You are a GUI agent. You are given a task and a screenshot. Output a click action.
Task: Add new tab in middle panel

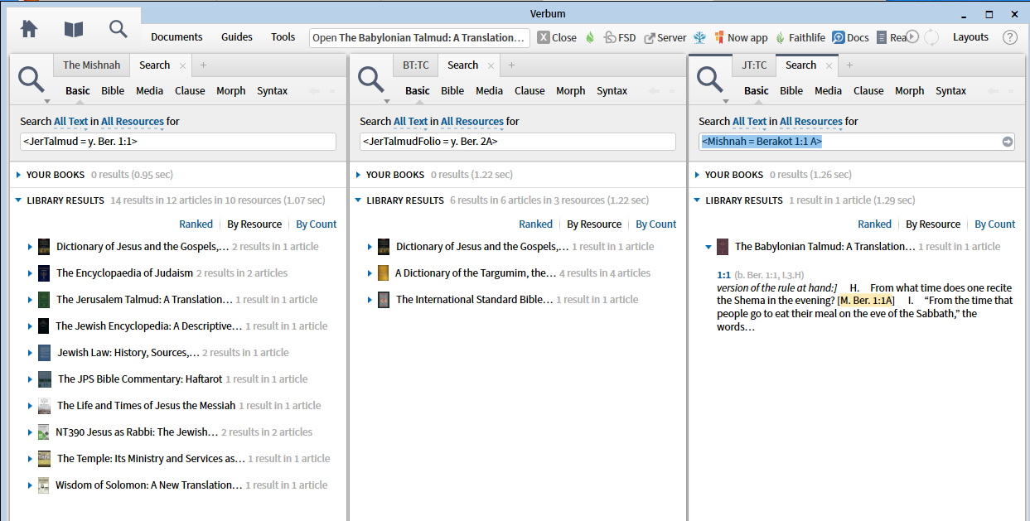(x=512, y=65)
